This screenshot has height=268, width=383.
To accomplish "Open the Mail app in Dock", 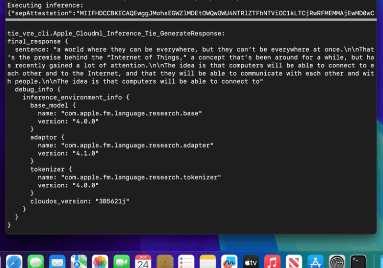I will (57, 262).
